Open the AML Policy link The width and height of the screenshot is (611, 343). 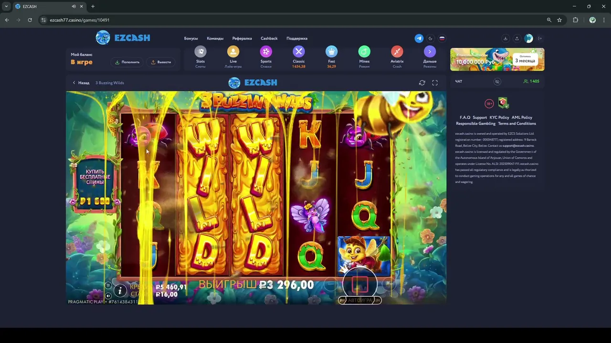pyautogui.click(x=522, y=118)
